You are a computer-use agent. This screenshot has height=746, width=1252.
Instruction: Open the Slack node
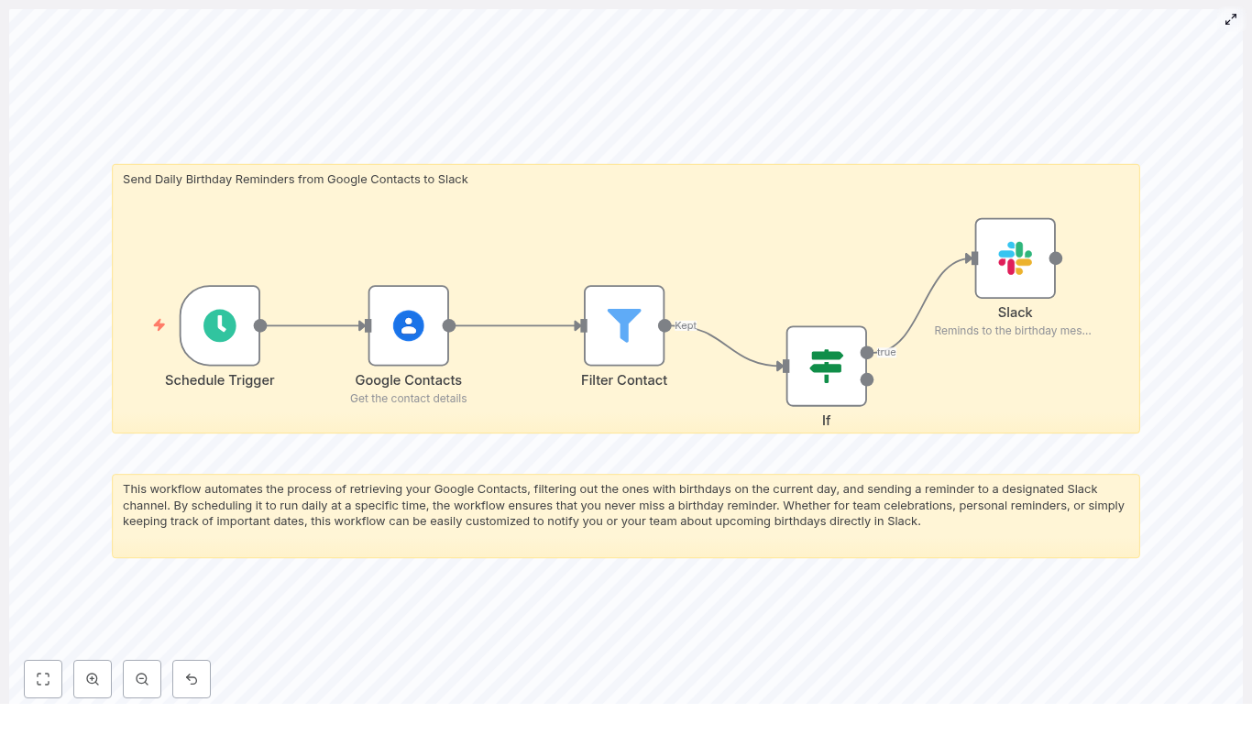[x=1015, y=258]
